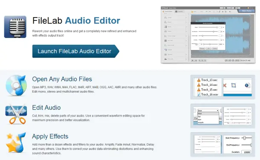The width and height of the screenshot is (260, 160).
Task: Click the End Frequency slider
Action: [x=246, y=145]
